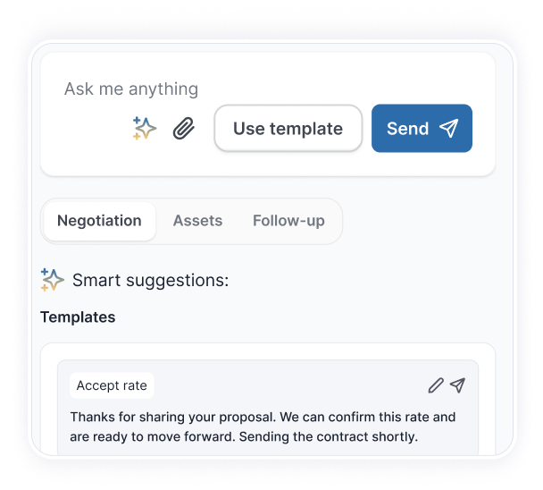Edit the Accept rate template with pencil
Viewport: 543px width, 490px height.
pyautogui.click(x=435, y=385)
